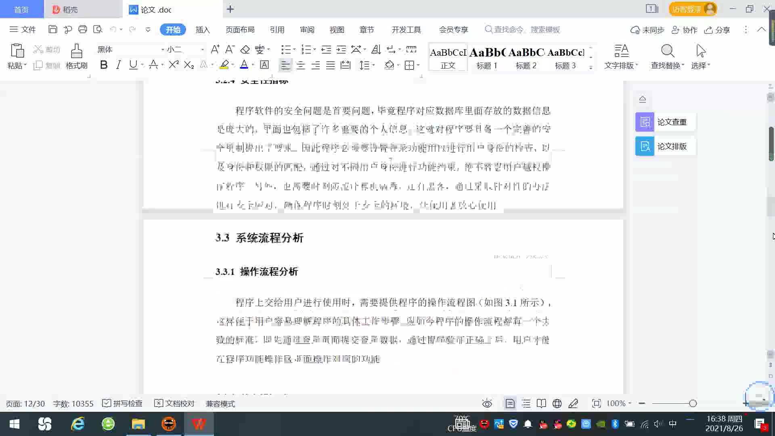The width and height of the screenshot is (775, 436).
Task: Click the print icon in quick toolbar
Action: [83, 29]
